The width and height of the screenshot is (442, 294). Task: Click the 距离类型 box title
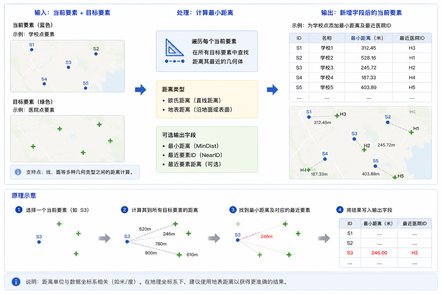click(173, 89)
